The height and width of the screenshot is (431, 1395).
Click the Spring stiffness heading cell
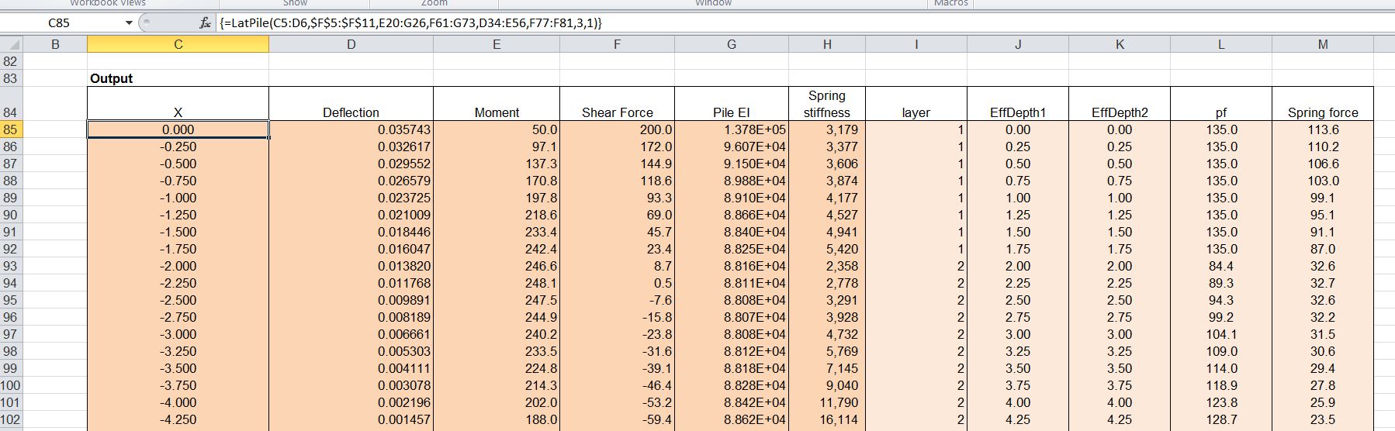point(826,105)
